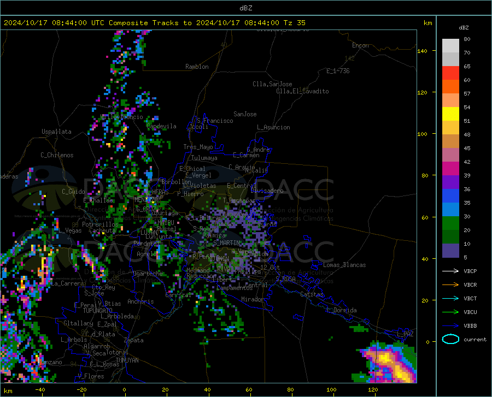Click the orange VBCR arrow in the legend
The width and height of the screenshot is (492, 397).
click(450, 285)
